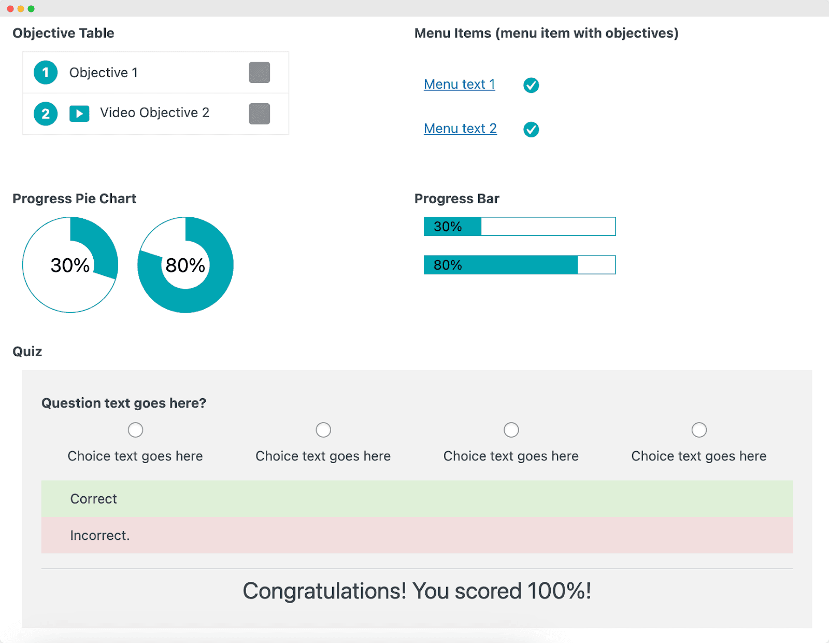The width and height of the screenshot is (829, 643).
Task: Click the congratulations score message
Action: pyautogui.click(x=417, y=590)
